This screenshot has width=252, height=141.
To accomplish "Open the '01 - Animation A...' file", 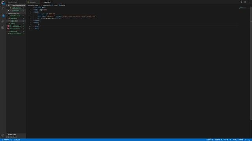I will [x=16, y=26].
